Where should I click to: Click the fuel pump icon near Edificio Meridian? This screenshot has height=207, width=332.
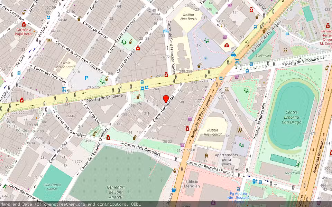[174, 190]
